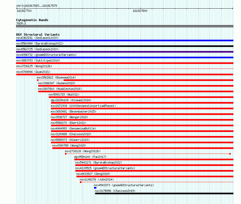This screenshot has height=204, width=241.
Task: Click nsv4096732 (gnomADStructuralVariants) label
Action: 46,55
